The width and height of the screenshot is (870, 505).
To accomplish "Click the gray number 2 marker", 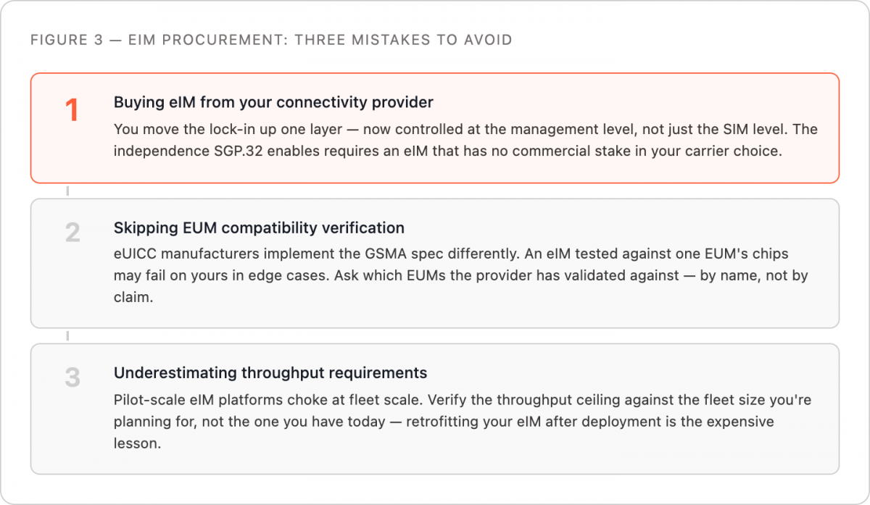I will pyautogui.click(x=72, y=233).
